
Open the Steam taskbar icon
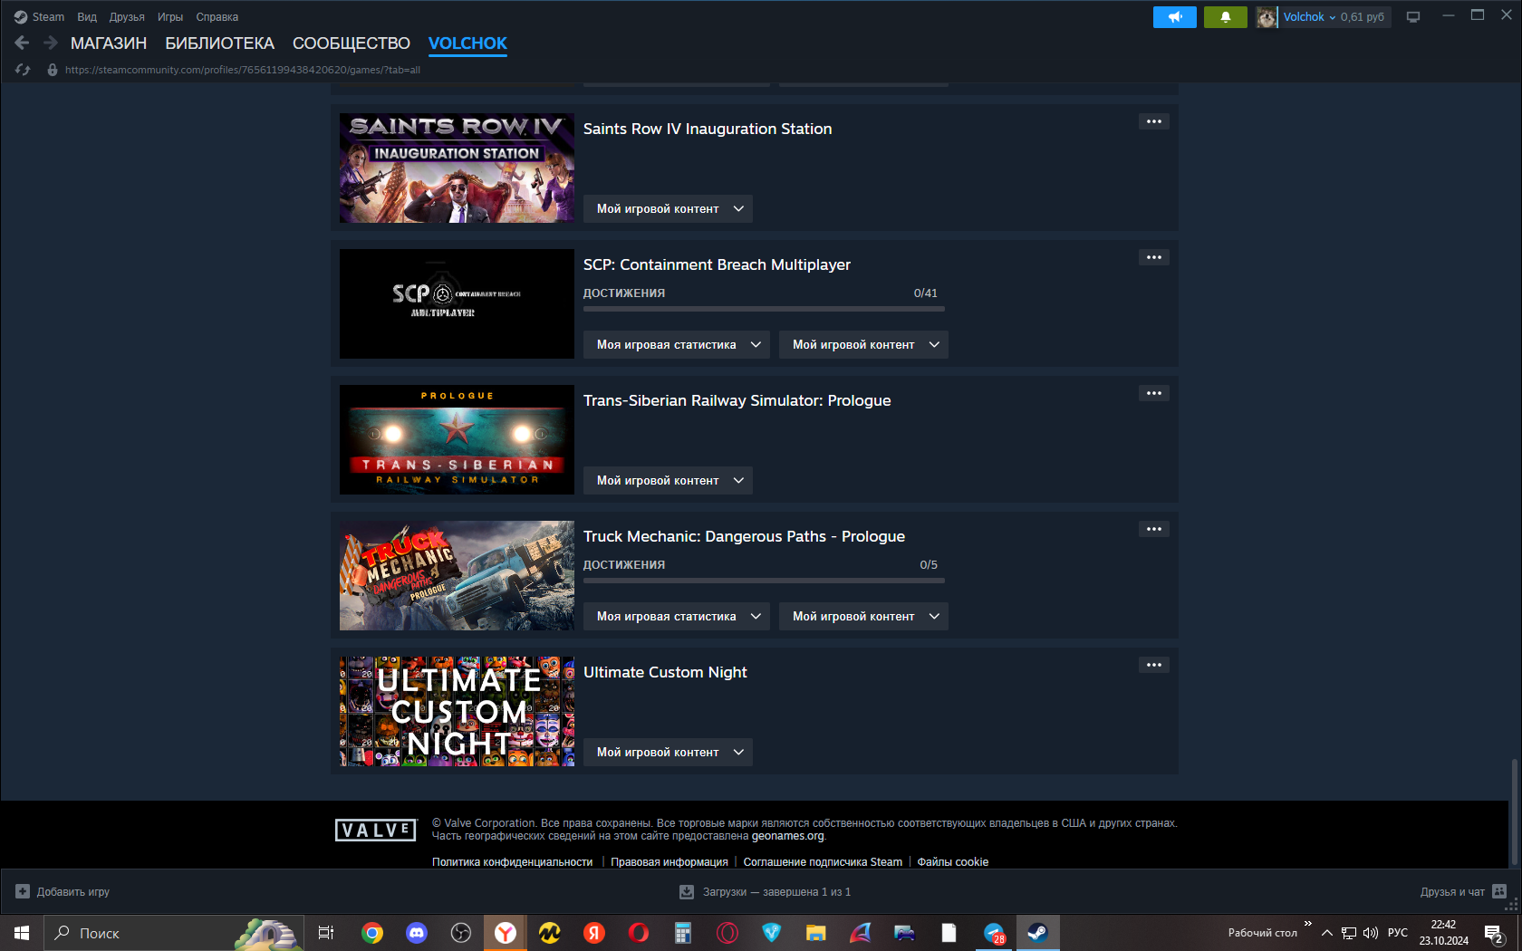click(1038, 933)
